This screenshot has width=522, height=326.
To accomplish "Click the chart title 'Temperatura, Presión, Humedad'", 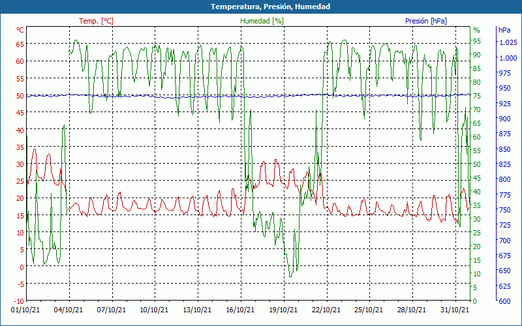I will pyautogui.click(x=270, y=7).
